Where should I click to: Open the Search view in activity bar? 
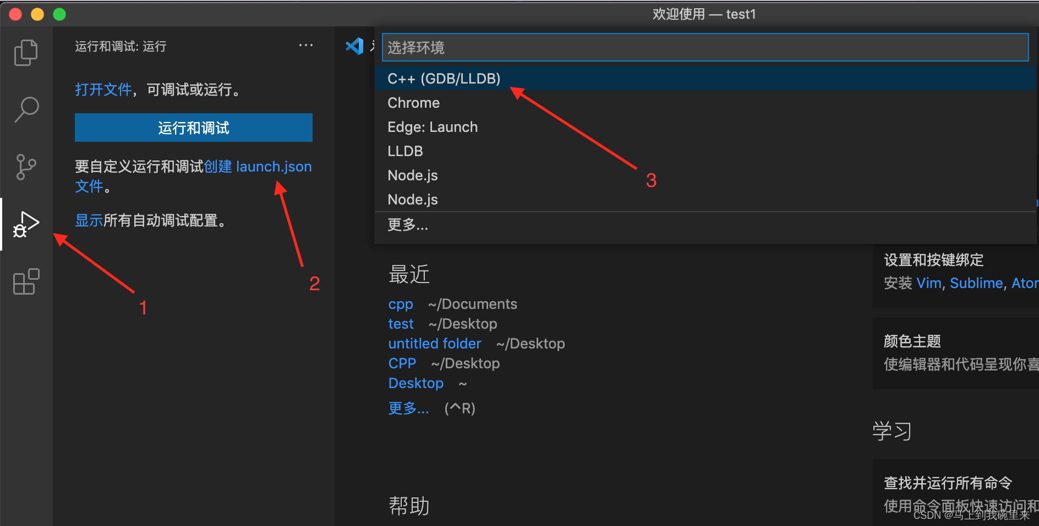tap(26, 110)
